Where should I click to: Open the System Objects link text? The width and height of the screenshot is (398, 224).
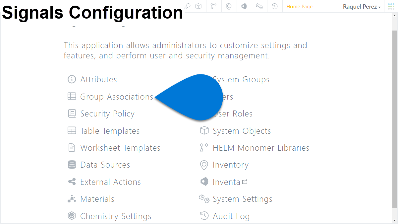point(242,131)
